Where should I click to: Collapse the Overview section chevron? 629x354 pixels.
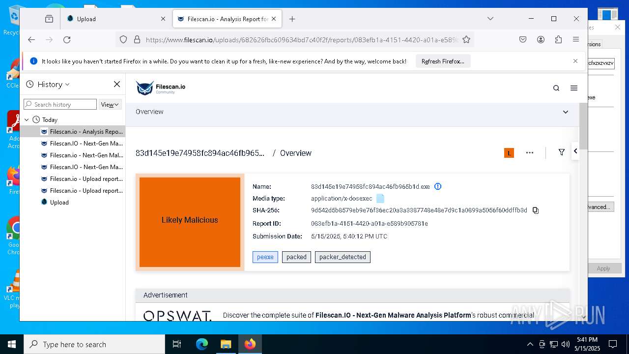pos(566,112)
